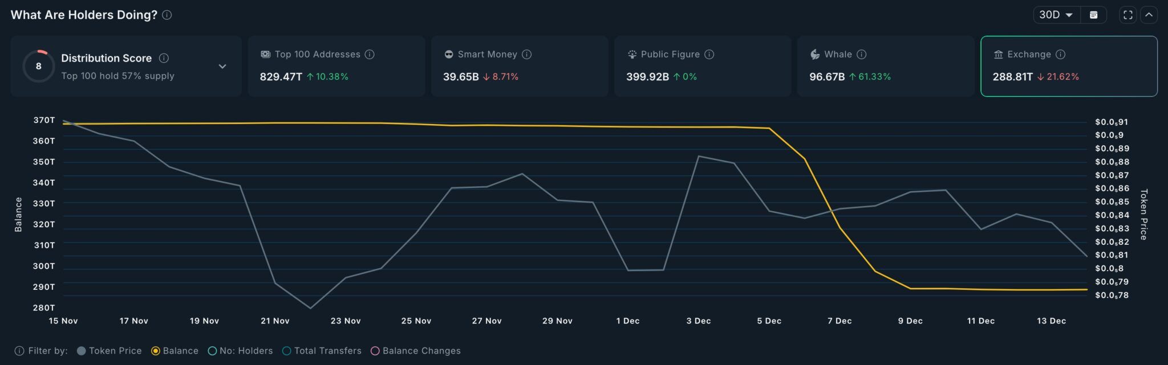
Task: Click the Balance axis title on left
Action: 18,215
